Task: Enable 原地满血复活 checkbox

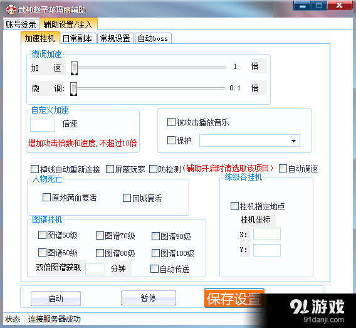Action: click(46, 197)
